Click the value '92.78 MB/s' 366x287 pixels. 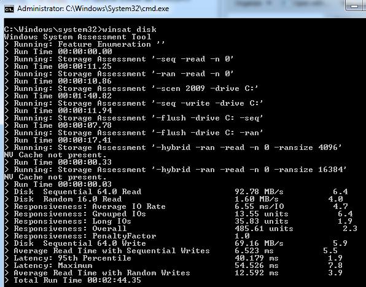point(259,192)
